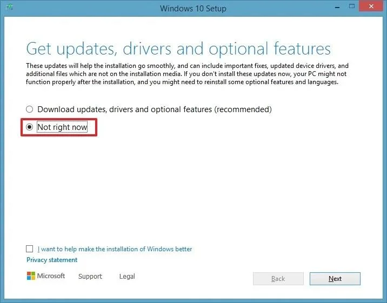387x303 pixels.
Task: Click the 'Get updates, drivers and optional features' heading
Action: (178, 49)
